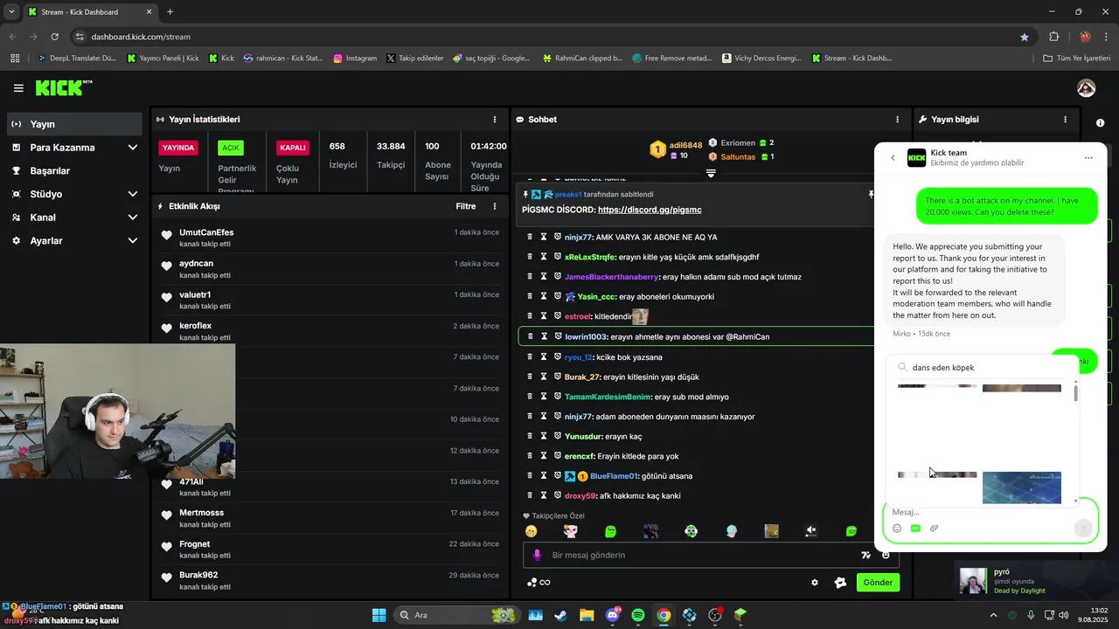Click translate icon in chat message box
Screen dimensions: 1119x629
[x=865, y=555]
